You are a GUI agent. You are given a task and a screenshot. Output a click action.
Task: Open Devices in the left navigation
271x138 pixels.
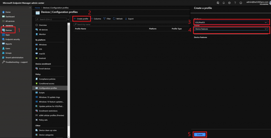[8, 30]
